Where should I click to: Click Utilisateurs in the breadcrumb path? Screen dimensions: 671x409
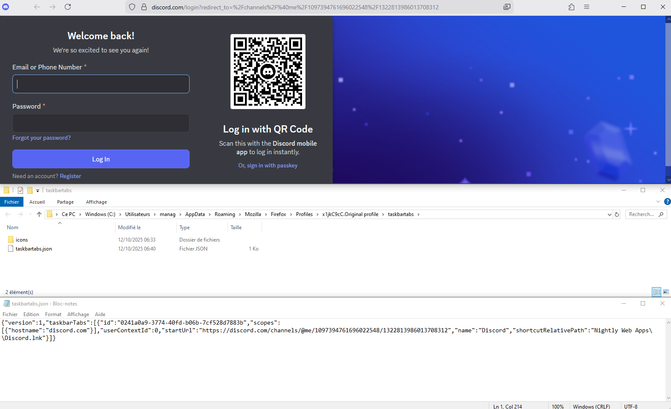(138, 214)
